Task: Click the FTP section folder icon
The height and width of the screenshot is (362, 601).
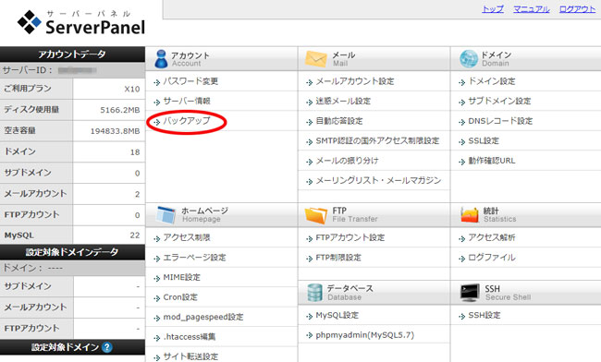Action: pos(316,215)
